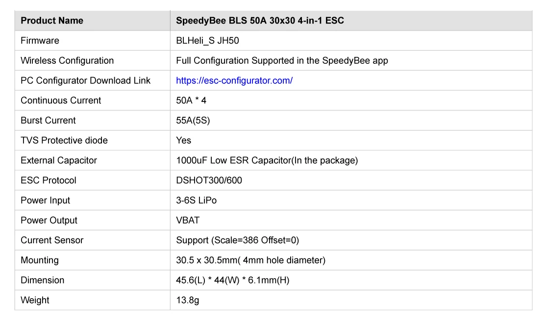Select the Yes value for TVS diode

tap(183, 140)
